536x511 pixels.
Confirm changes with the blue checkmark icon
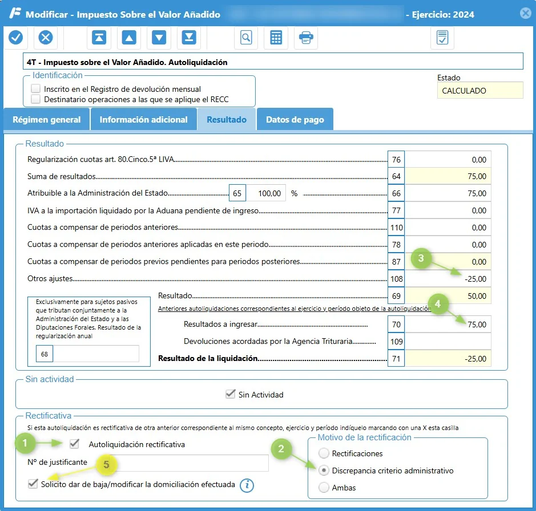click(15, 37)
